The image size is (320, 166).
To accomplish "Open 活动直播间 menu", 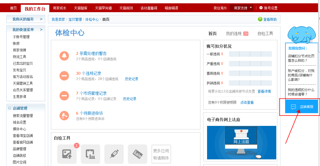I will [x=149, y=8].
